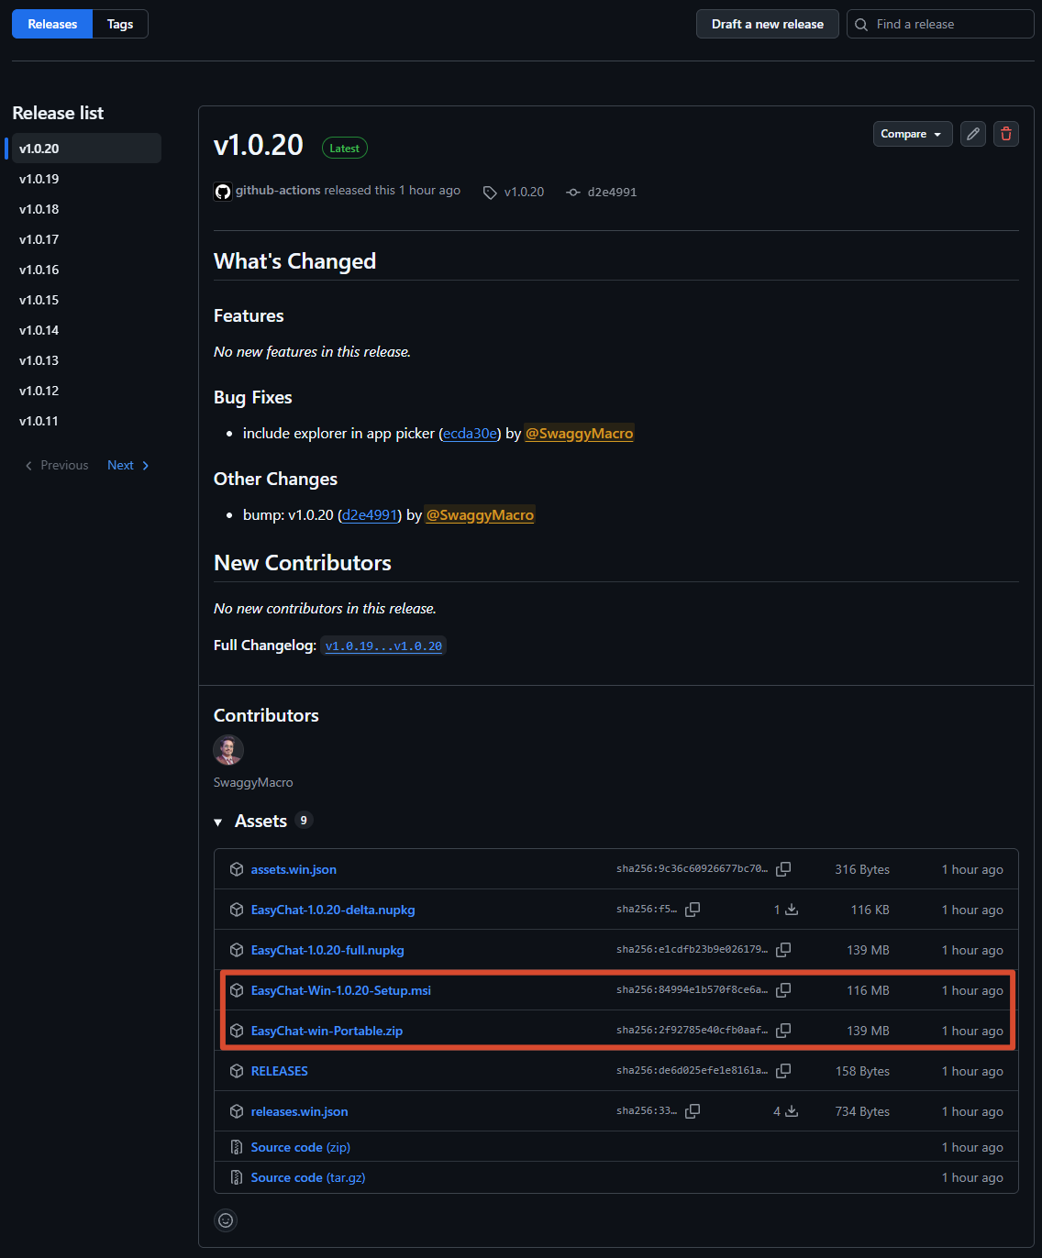This screenshot has height=1258, width=1042.
Task: Copy sha256 hash for RELEASES asset
Action: tap(783, 1071)
